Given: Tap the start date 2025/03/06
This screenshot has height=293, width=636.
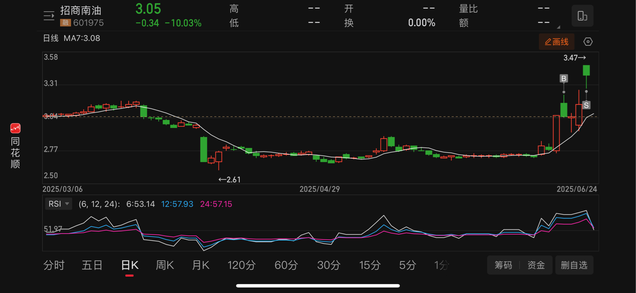Looking at the screenshot, I should coord(63,189).
